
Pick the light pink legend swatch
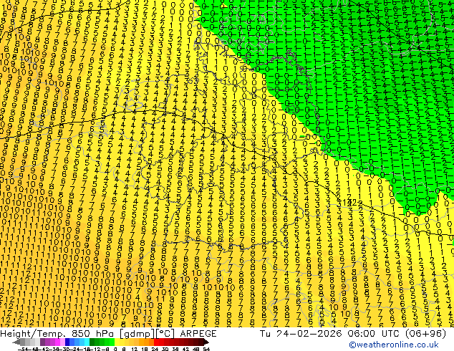62,342
